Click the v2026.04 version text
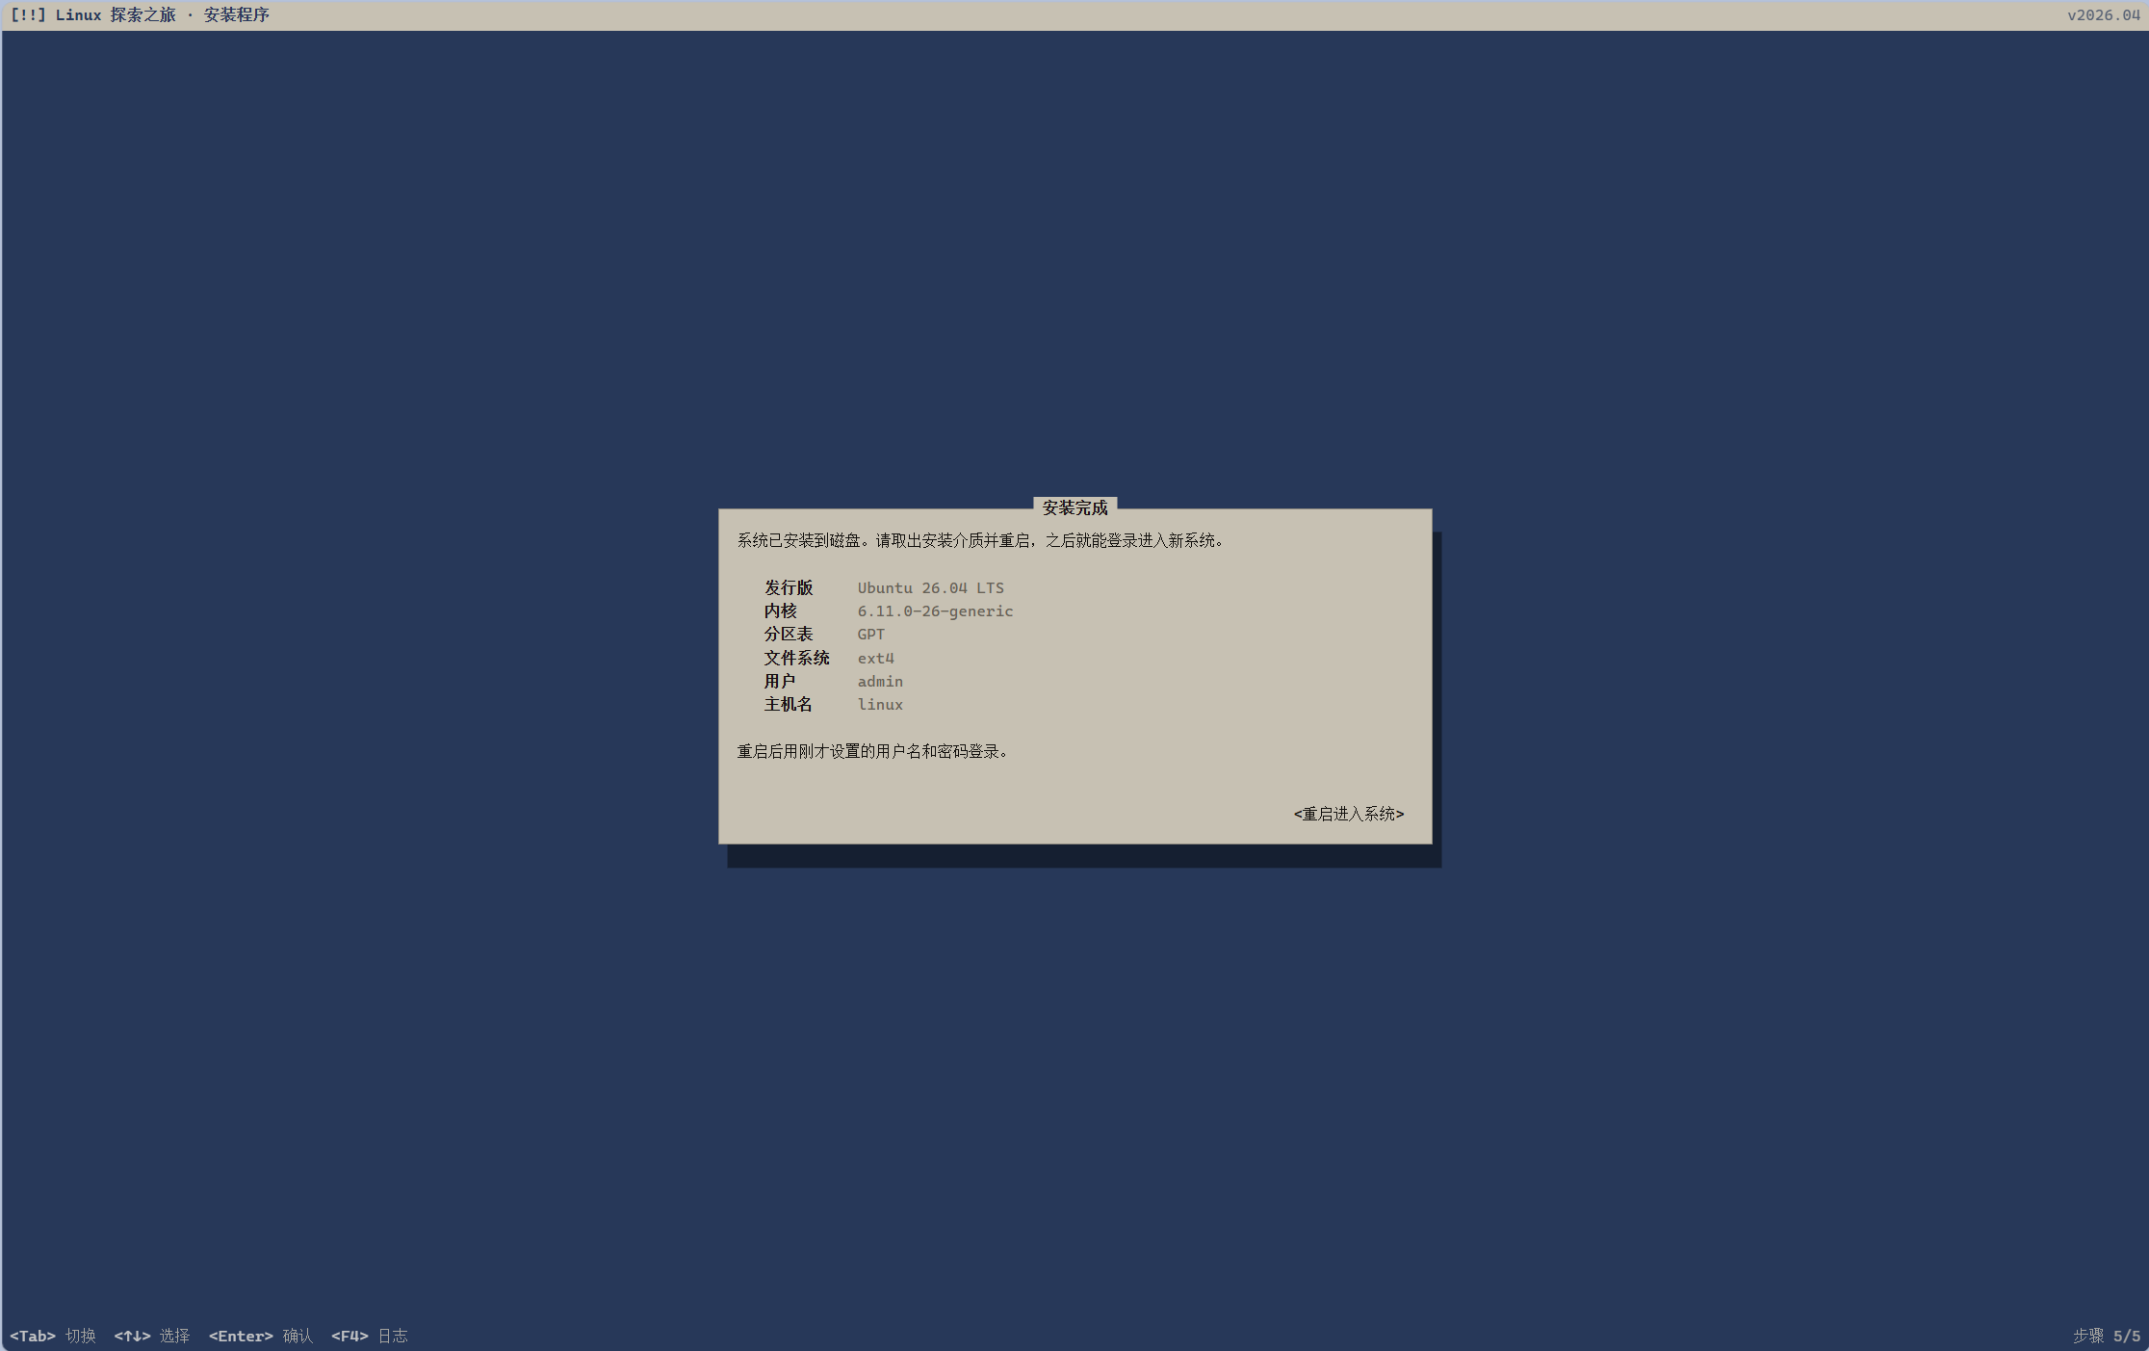 [2104, 14]
